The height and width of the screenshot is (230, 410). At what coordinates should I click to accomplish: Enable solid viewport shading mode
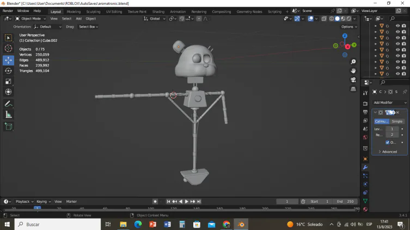pyautogui.click(x=337, y=18)
